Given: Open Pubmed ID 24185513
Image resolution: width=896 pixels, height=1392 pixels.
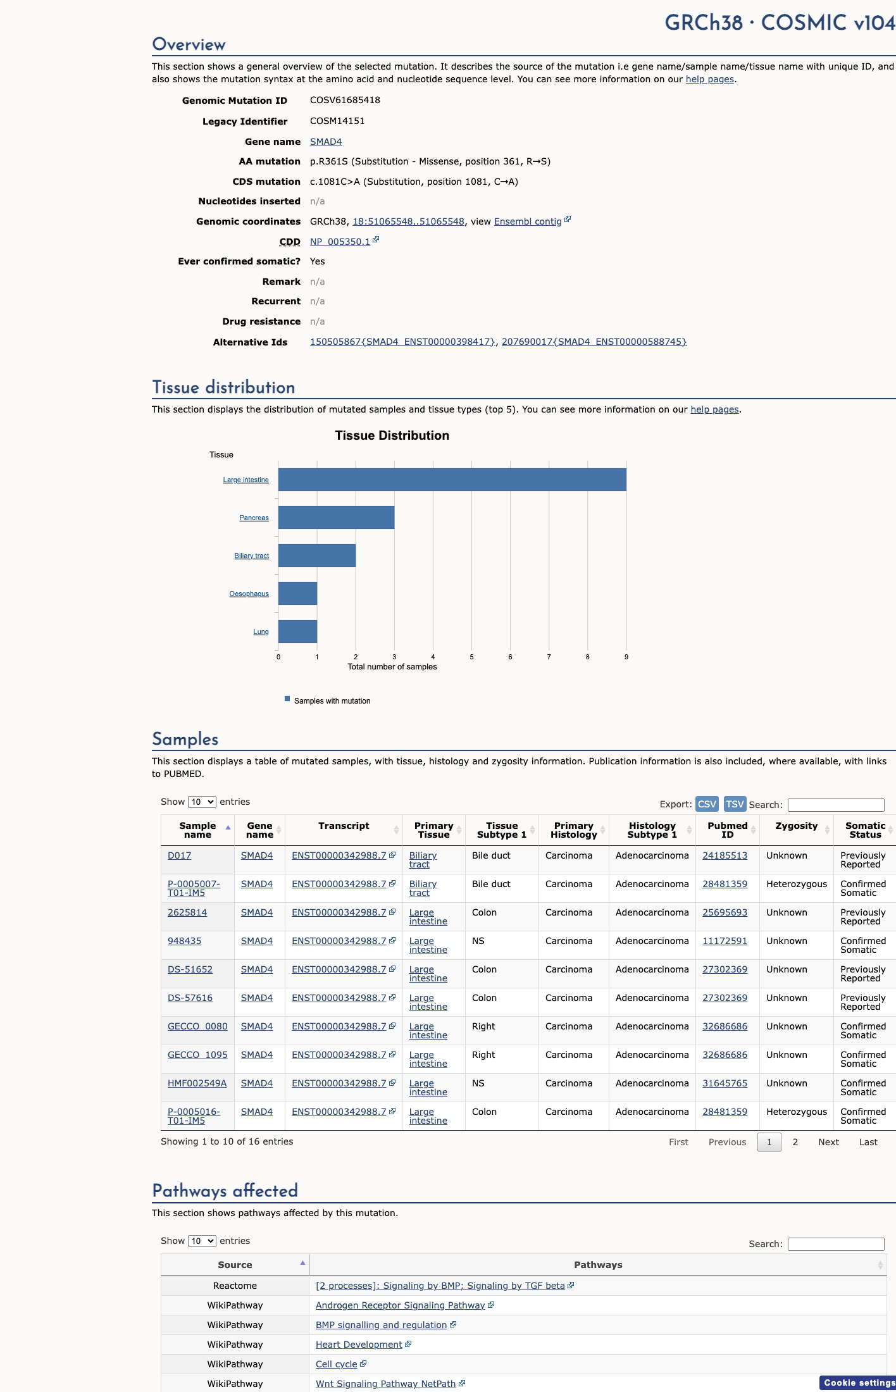Looking at the screenshot, I should coord(725,855).
